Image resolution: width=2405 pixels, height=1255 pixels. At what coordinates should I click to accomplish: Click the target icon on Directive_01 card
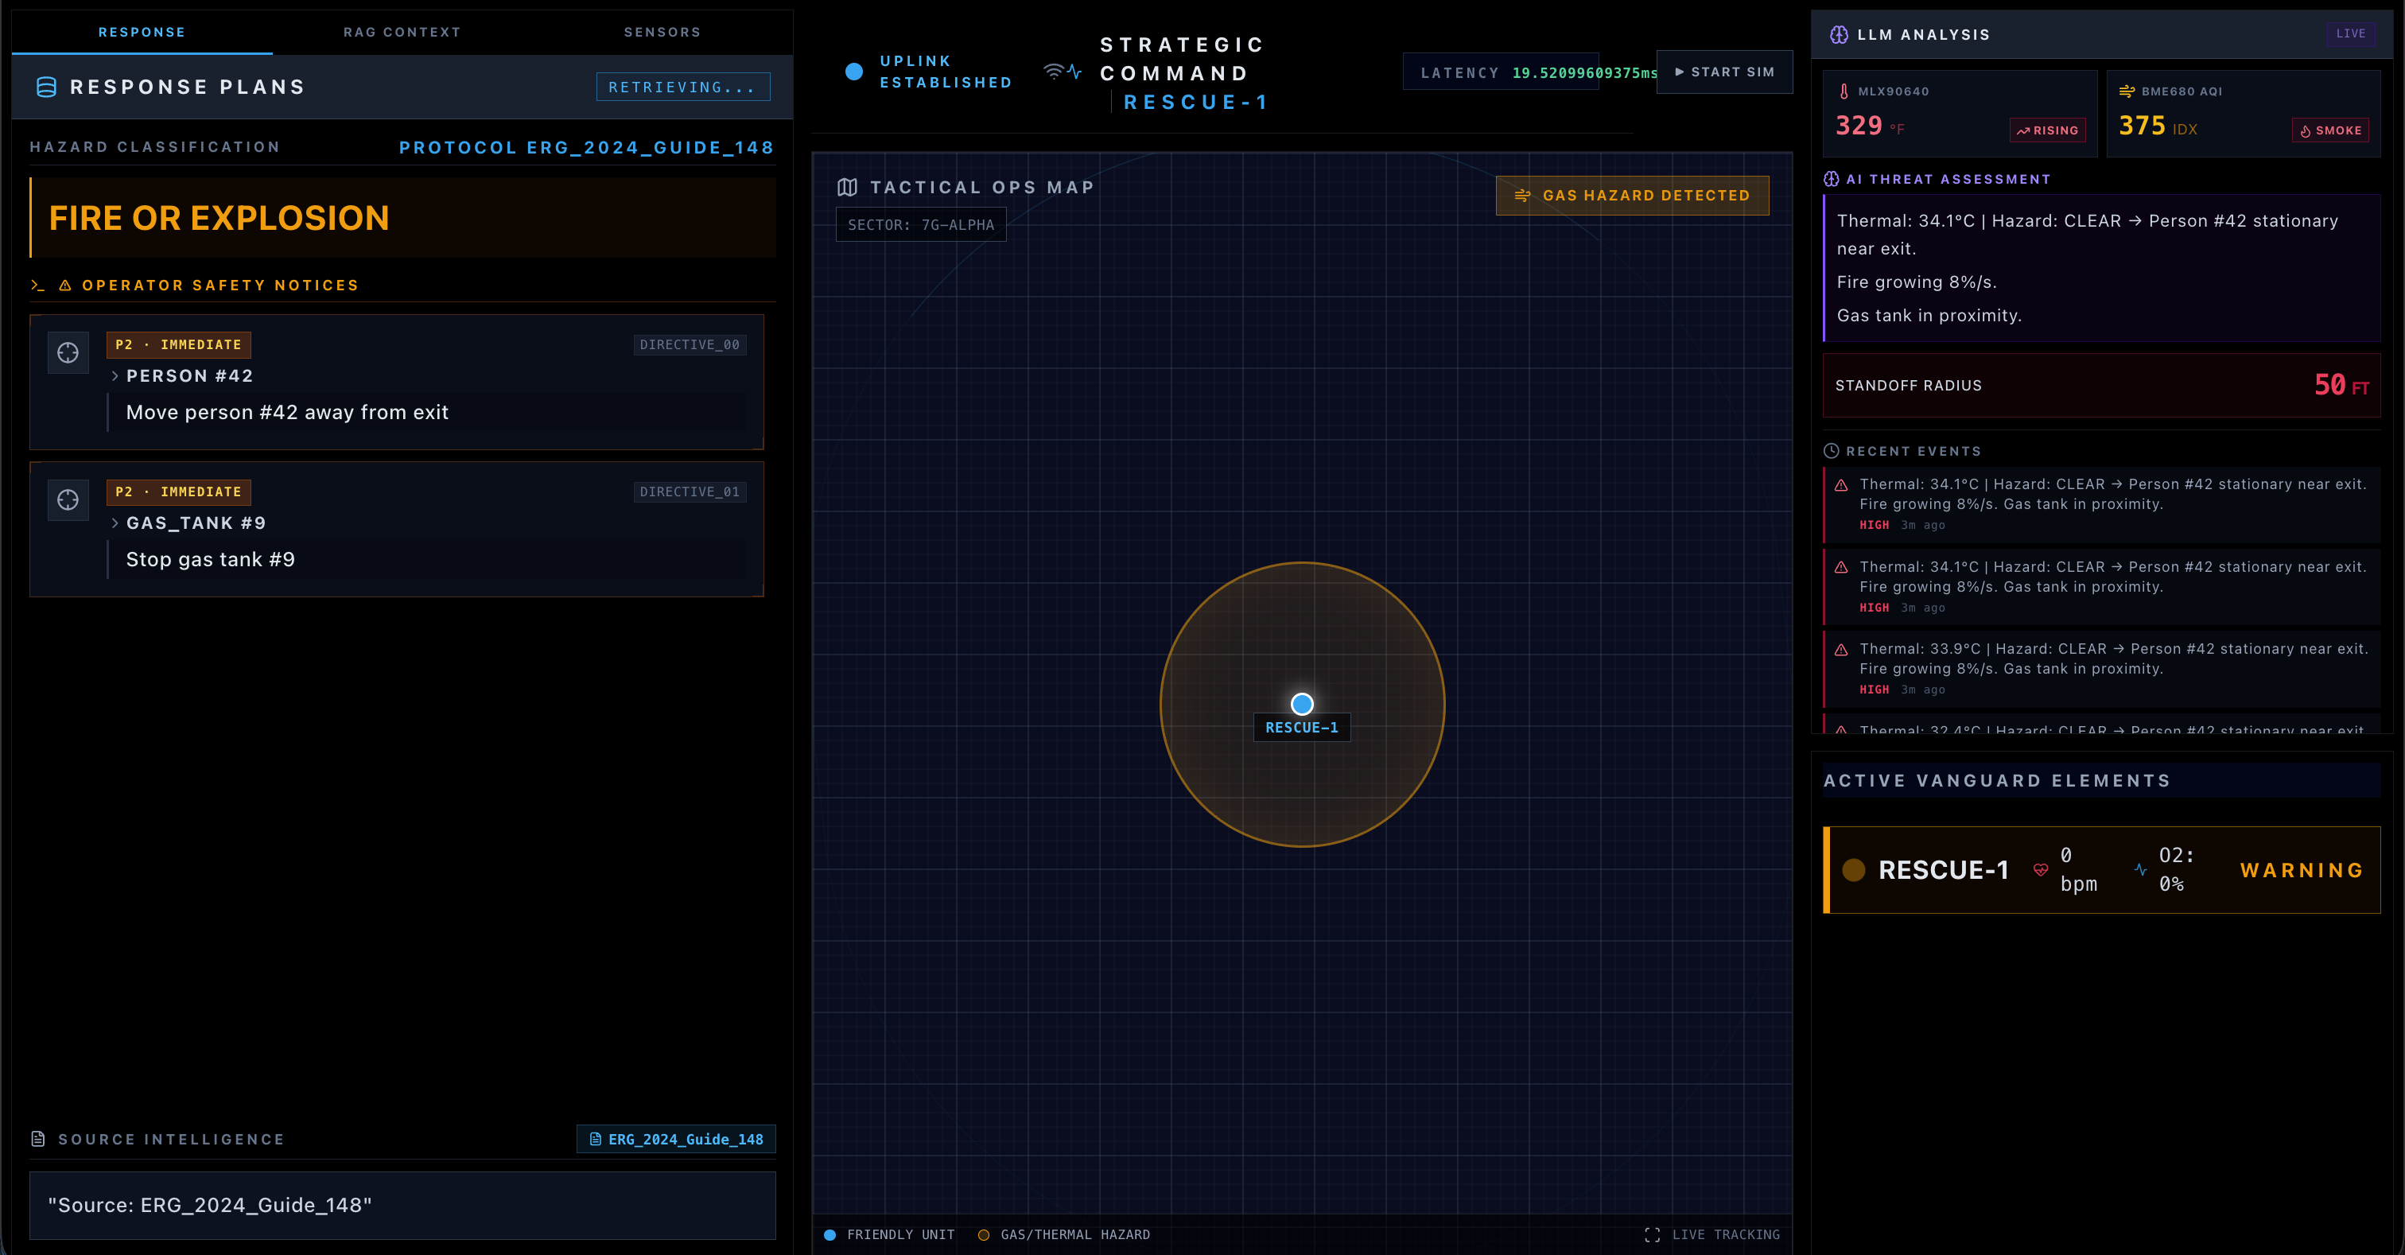(x=68, y=500)
